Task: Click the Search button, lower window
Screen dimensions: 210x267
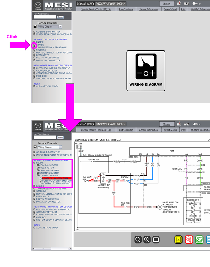Action: 60,138
